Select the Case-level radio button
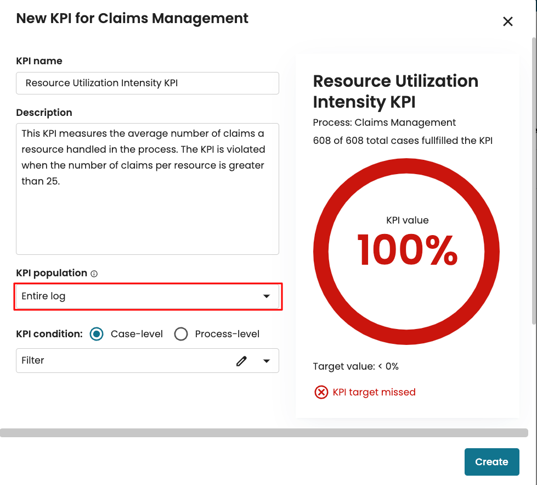Screen dimensions: 537x485 [x=97, y=334]
